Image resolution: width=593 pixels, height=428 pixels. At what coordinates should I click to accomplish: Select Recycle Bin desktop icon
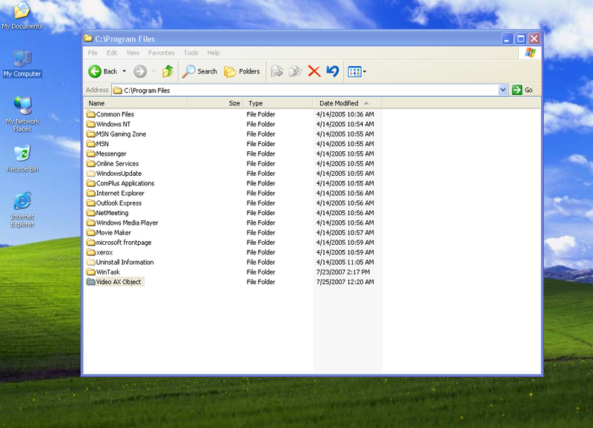22,159
